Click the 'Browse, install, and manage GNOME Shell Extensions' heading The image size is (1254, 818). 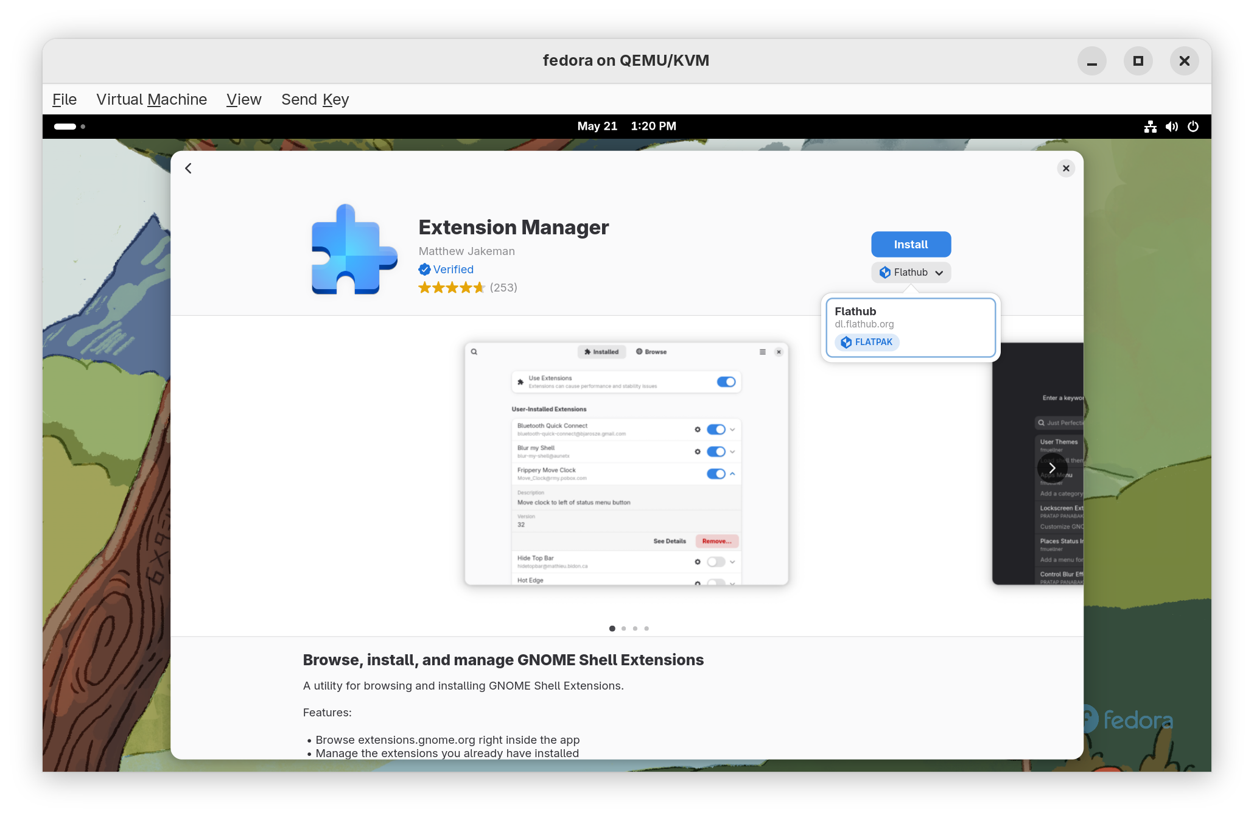(x=503, y=660)
